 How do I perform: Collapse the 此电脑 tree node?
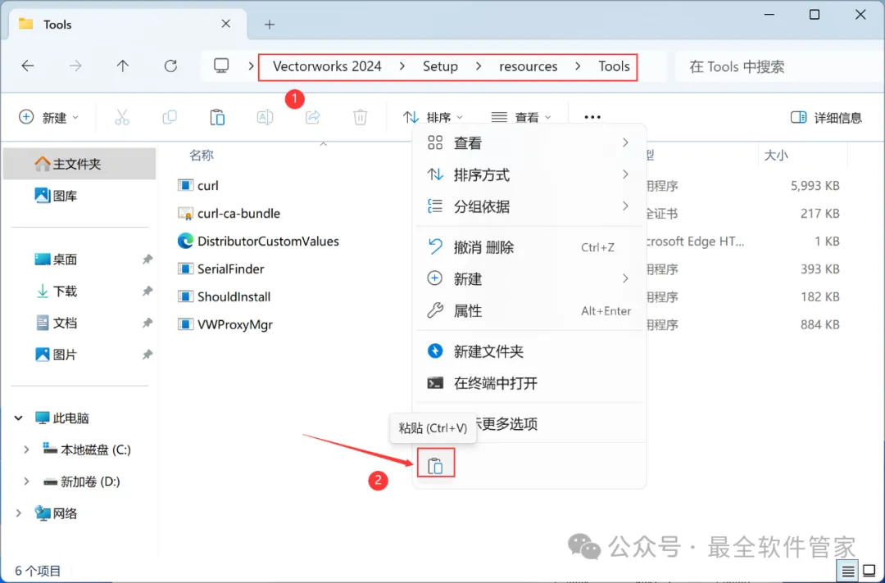(x=19, y=418)
